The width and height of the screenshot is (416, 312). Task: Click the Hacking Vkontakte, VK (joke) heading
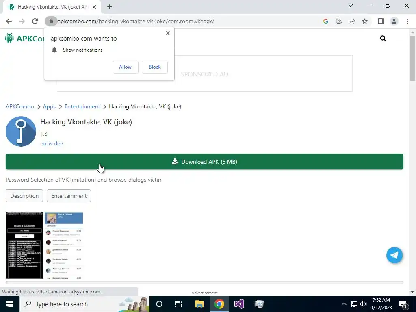(x=86, y=122)
